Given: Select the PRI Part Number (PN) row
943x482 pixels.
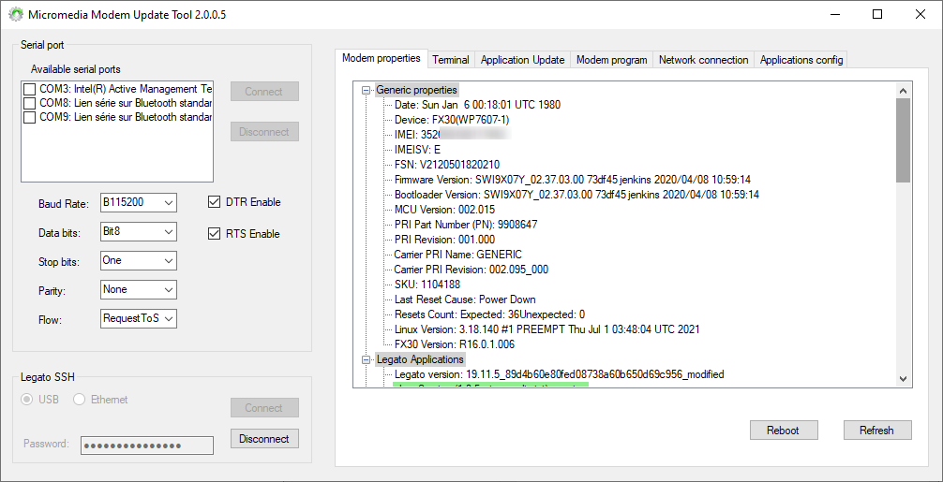Looking at the screenshot, I should (466, 226).
